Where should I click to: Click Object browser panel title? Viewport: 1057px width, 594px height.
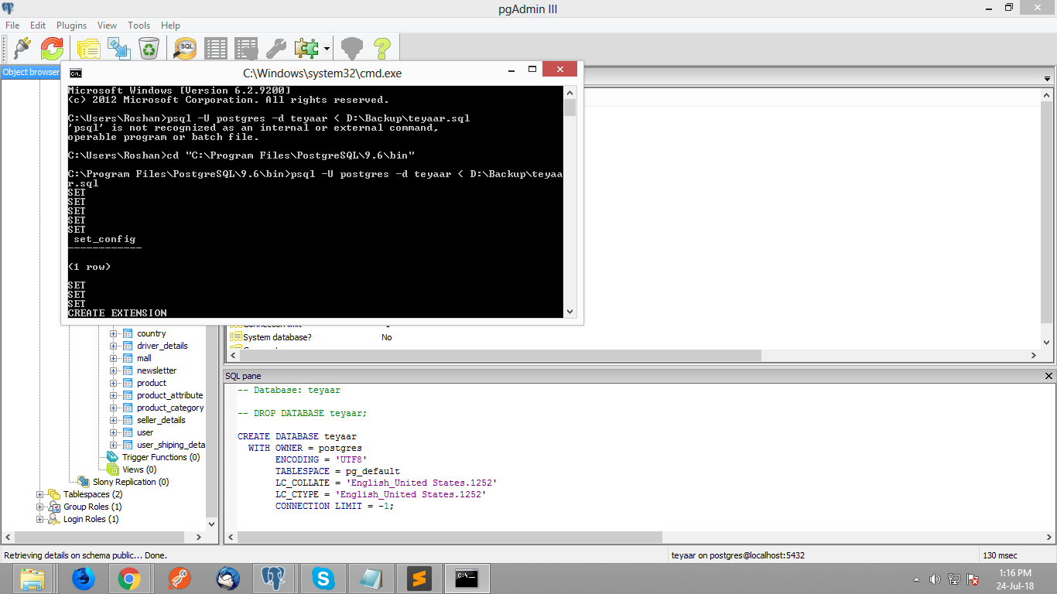(31, 72)
